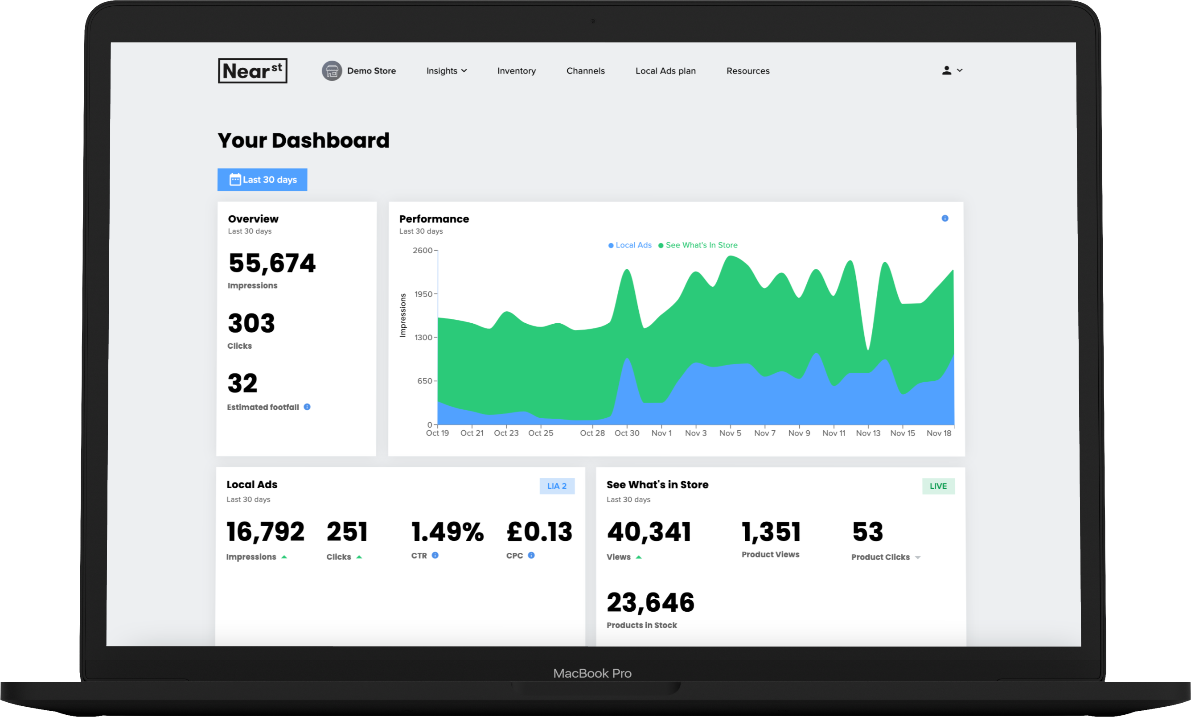Click the 2600 y-axis label

click(423, 250)
